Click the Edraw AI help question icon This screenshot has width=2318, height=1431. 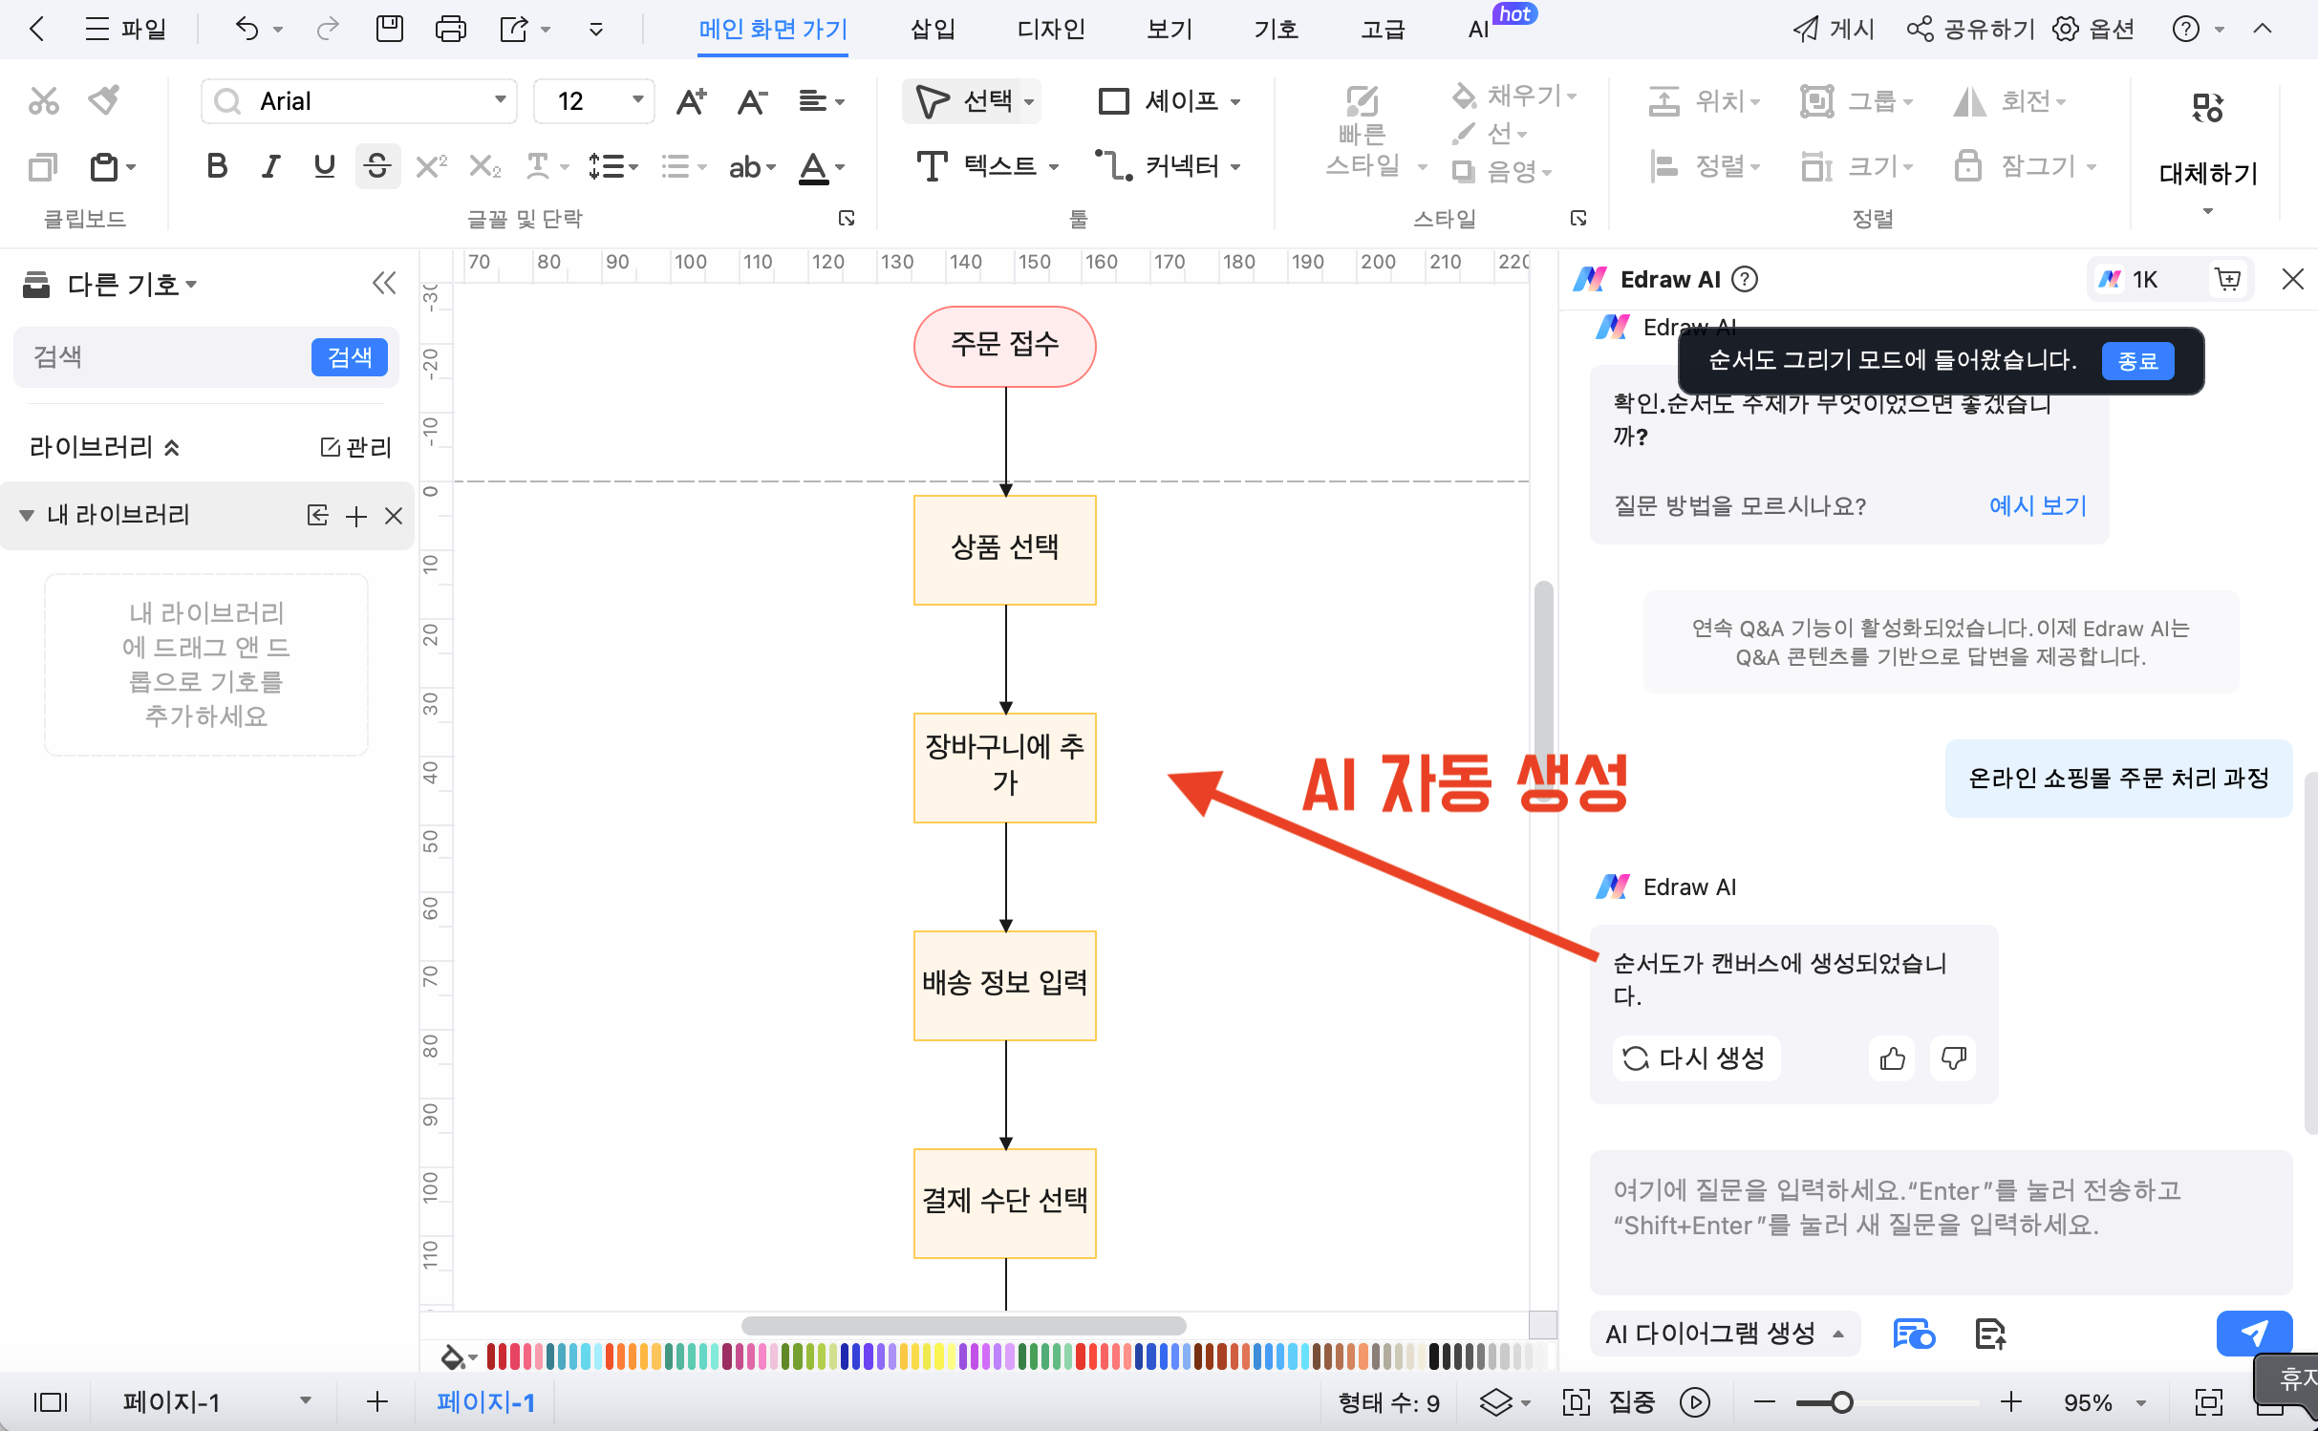(1745, 280)
